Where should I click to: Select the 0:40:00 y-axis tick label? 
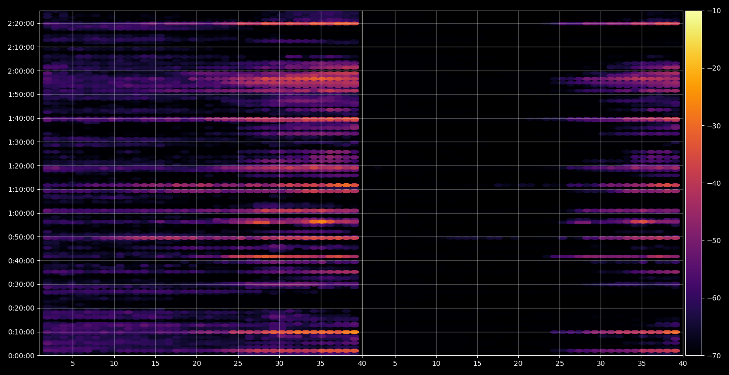pos(21,261)
